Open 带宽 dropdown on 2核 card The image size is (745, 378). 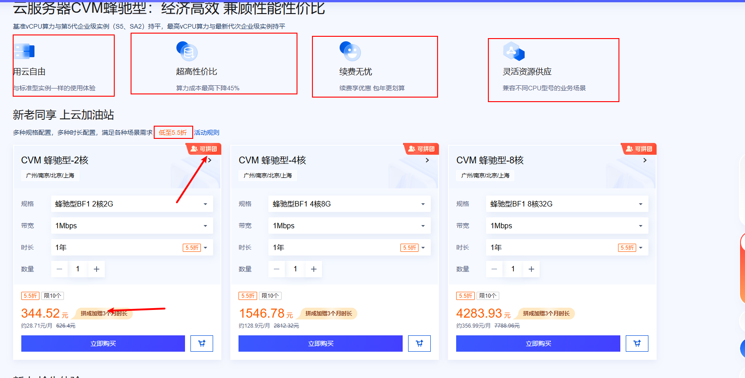tap(132, 226)
